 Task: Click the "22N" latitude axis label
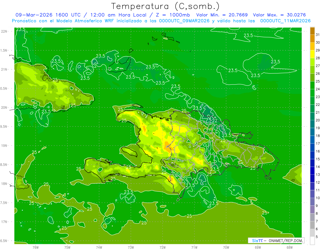point(4,31)
